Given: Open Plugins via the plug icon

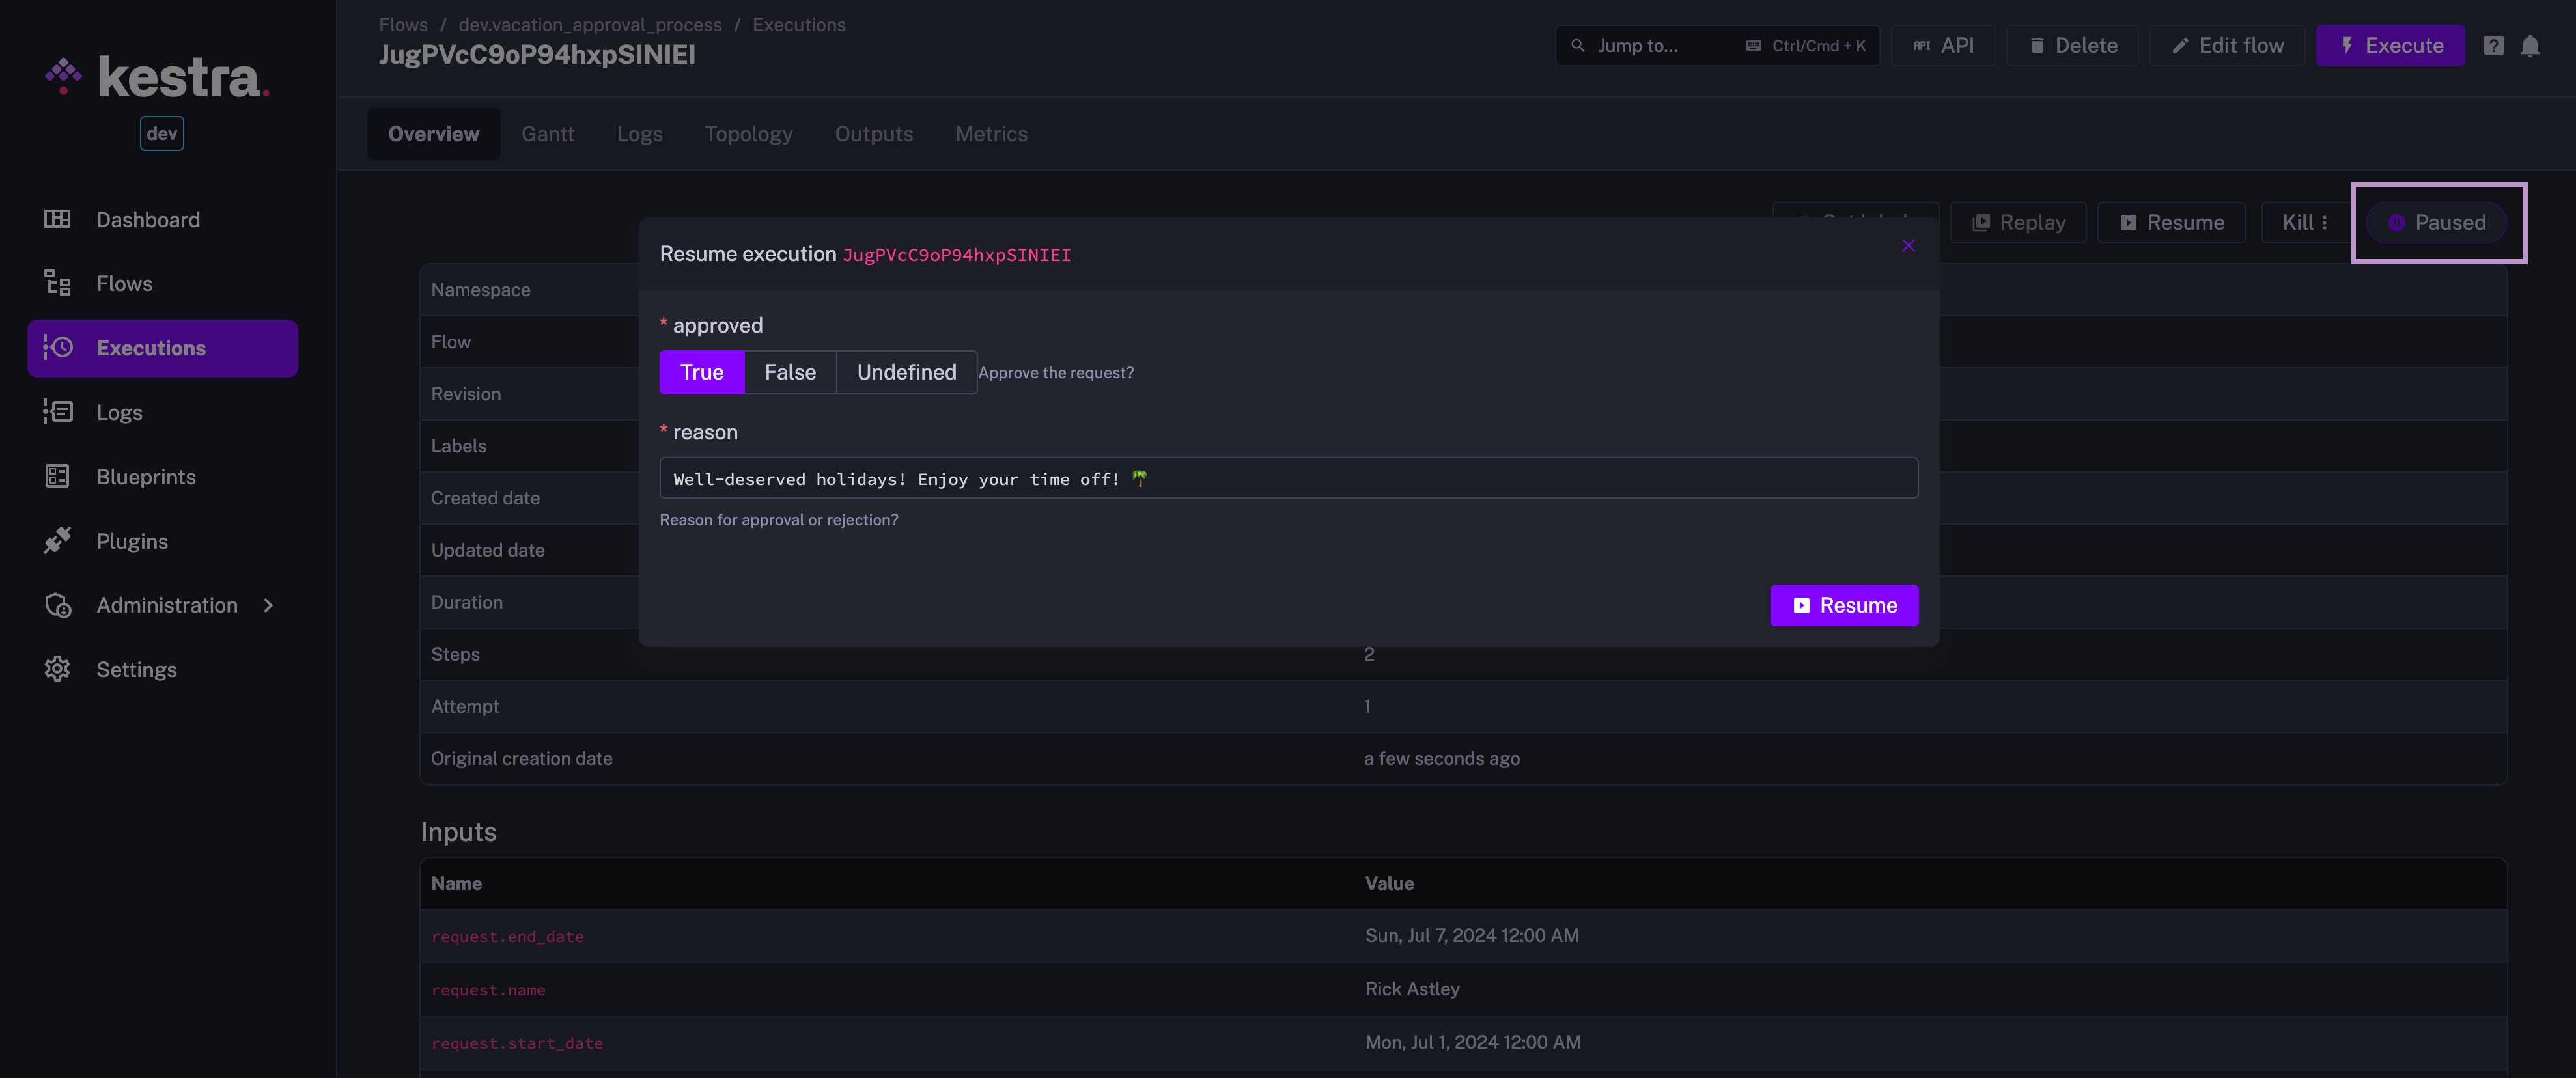Looking at the screenshot, I should pos(57,541).
